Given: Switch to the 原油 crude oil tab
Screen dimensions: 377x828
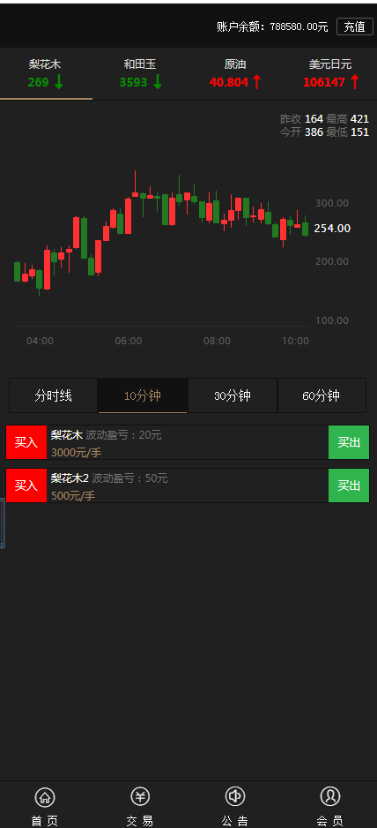Looking at the screenshot, I should (x=235, y=73).
